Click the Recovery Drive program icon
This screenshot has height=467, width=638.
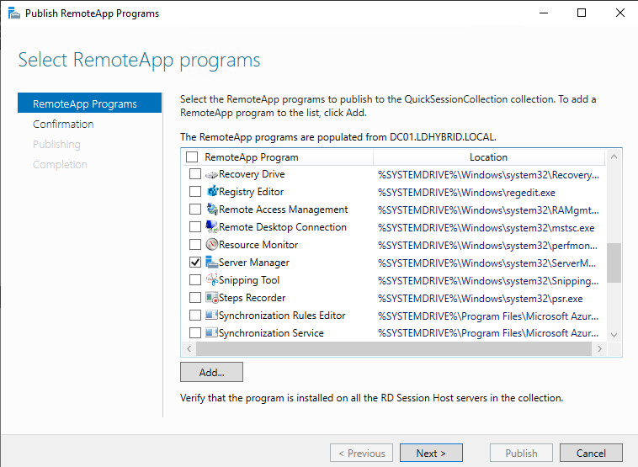[x=211, y=174]
